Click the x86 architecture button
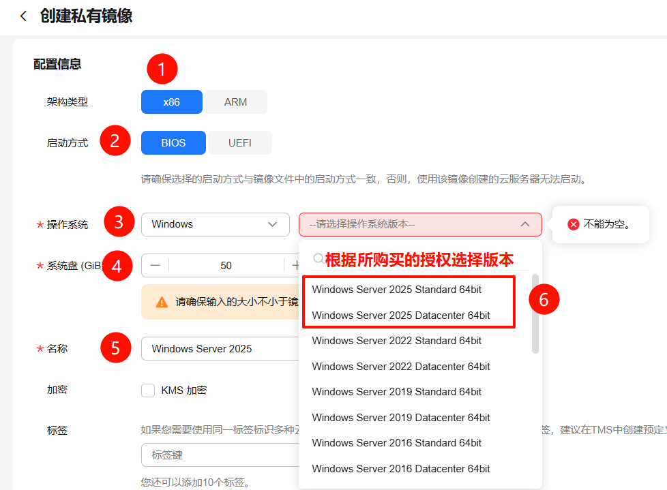Viewport: 667px width, 490px height. [x=171, y=102]
